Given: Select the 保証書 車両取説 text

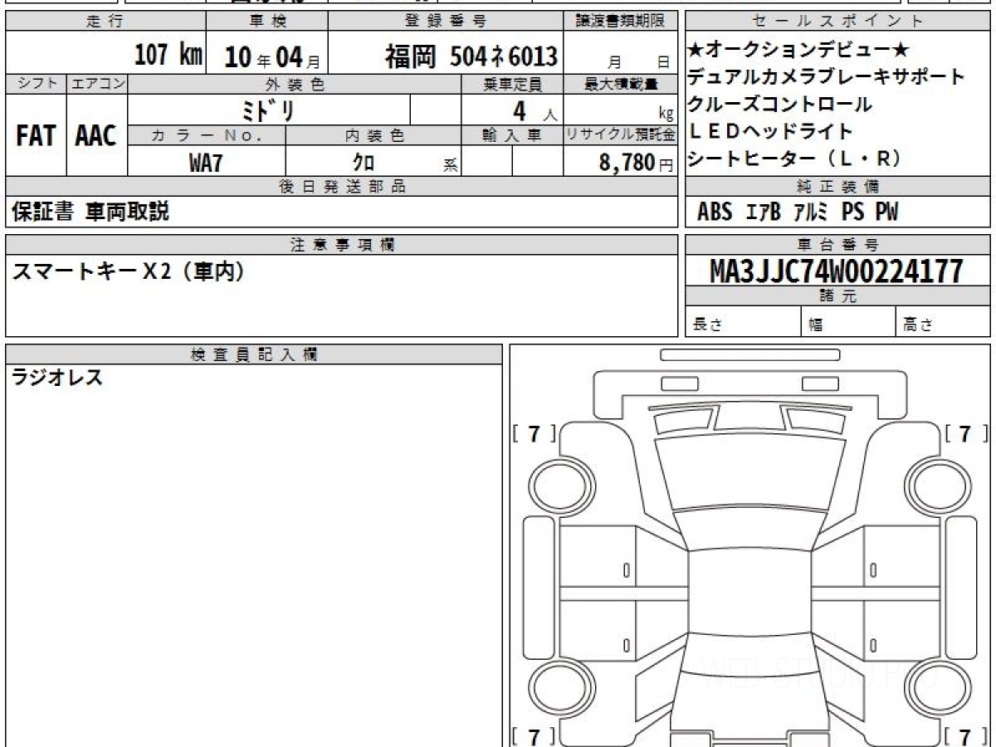Looking at the screenshot, I should point(90,212).
